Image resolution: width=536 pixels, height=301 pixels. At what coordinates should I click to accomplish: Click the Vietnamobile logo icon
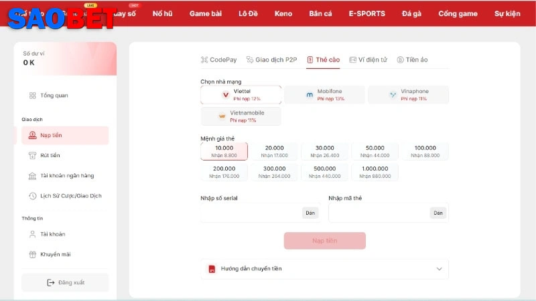tap(222, 116)
